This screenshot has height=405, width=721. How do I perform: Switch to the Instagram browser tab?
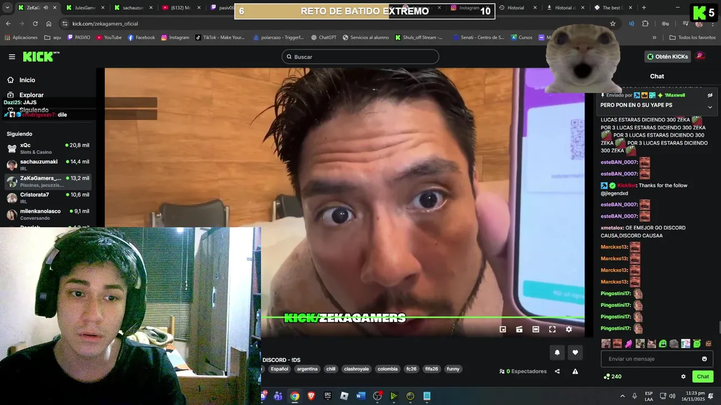click(469, 8)
